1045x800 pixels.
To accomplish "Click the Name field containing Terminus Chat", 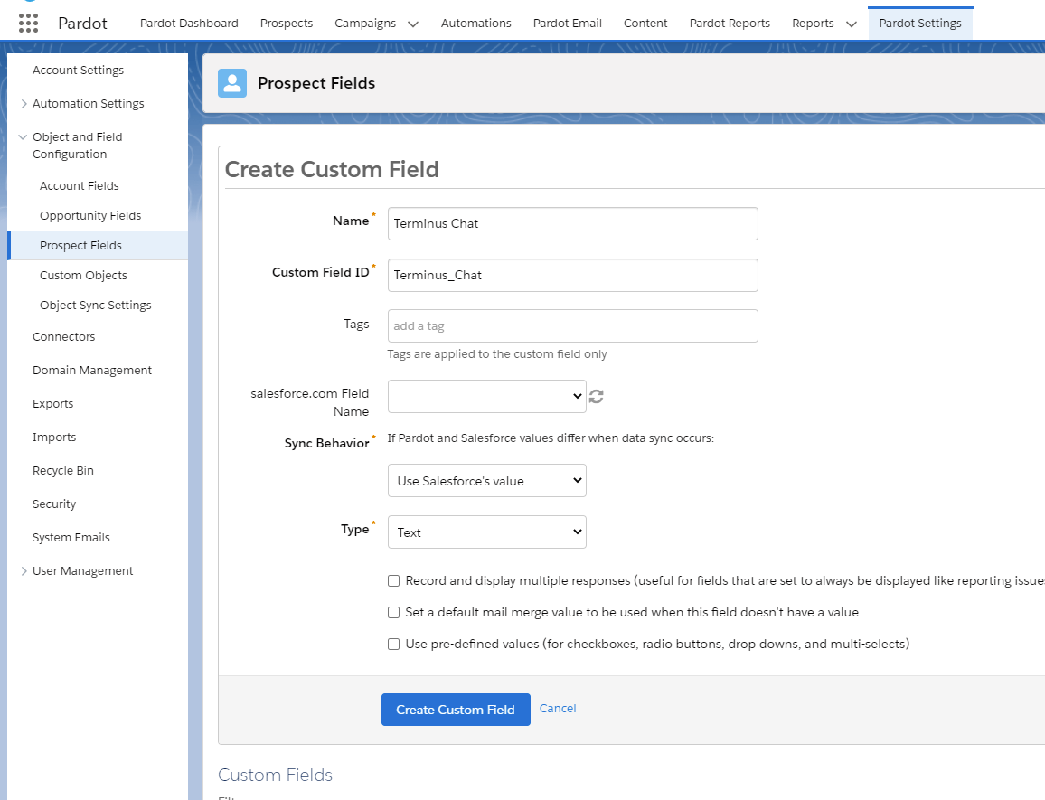I will pyautogui.click(x=572, y=223).
